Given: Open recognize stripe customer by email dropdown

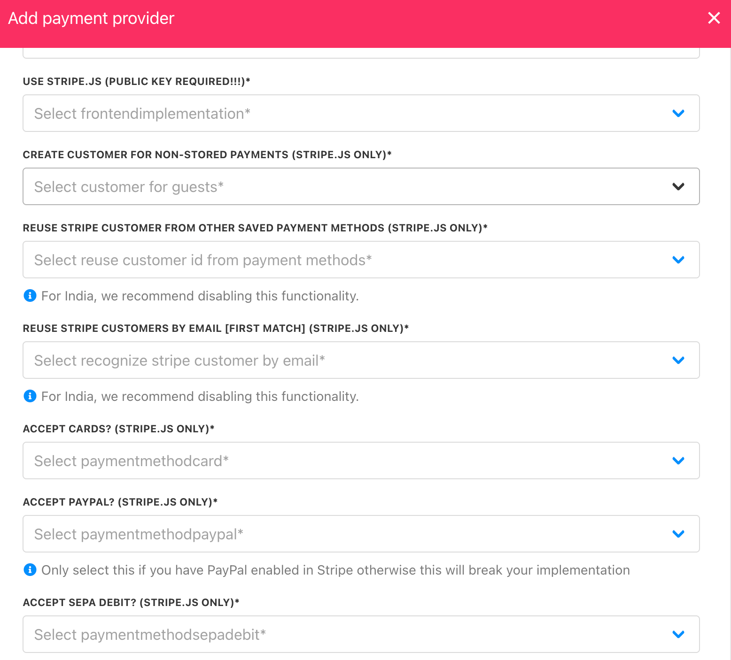Looking at the screenshot, I should 361,360.
